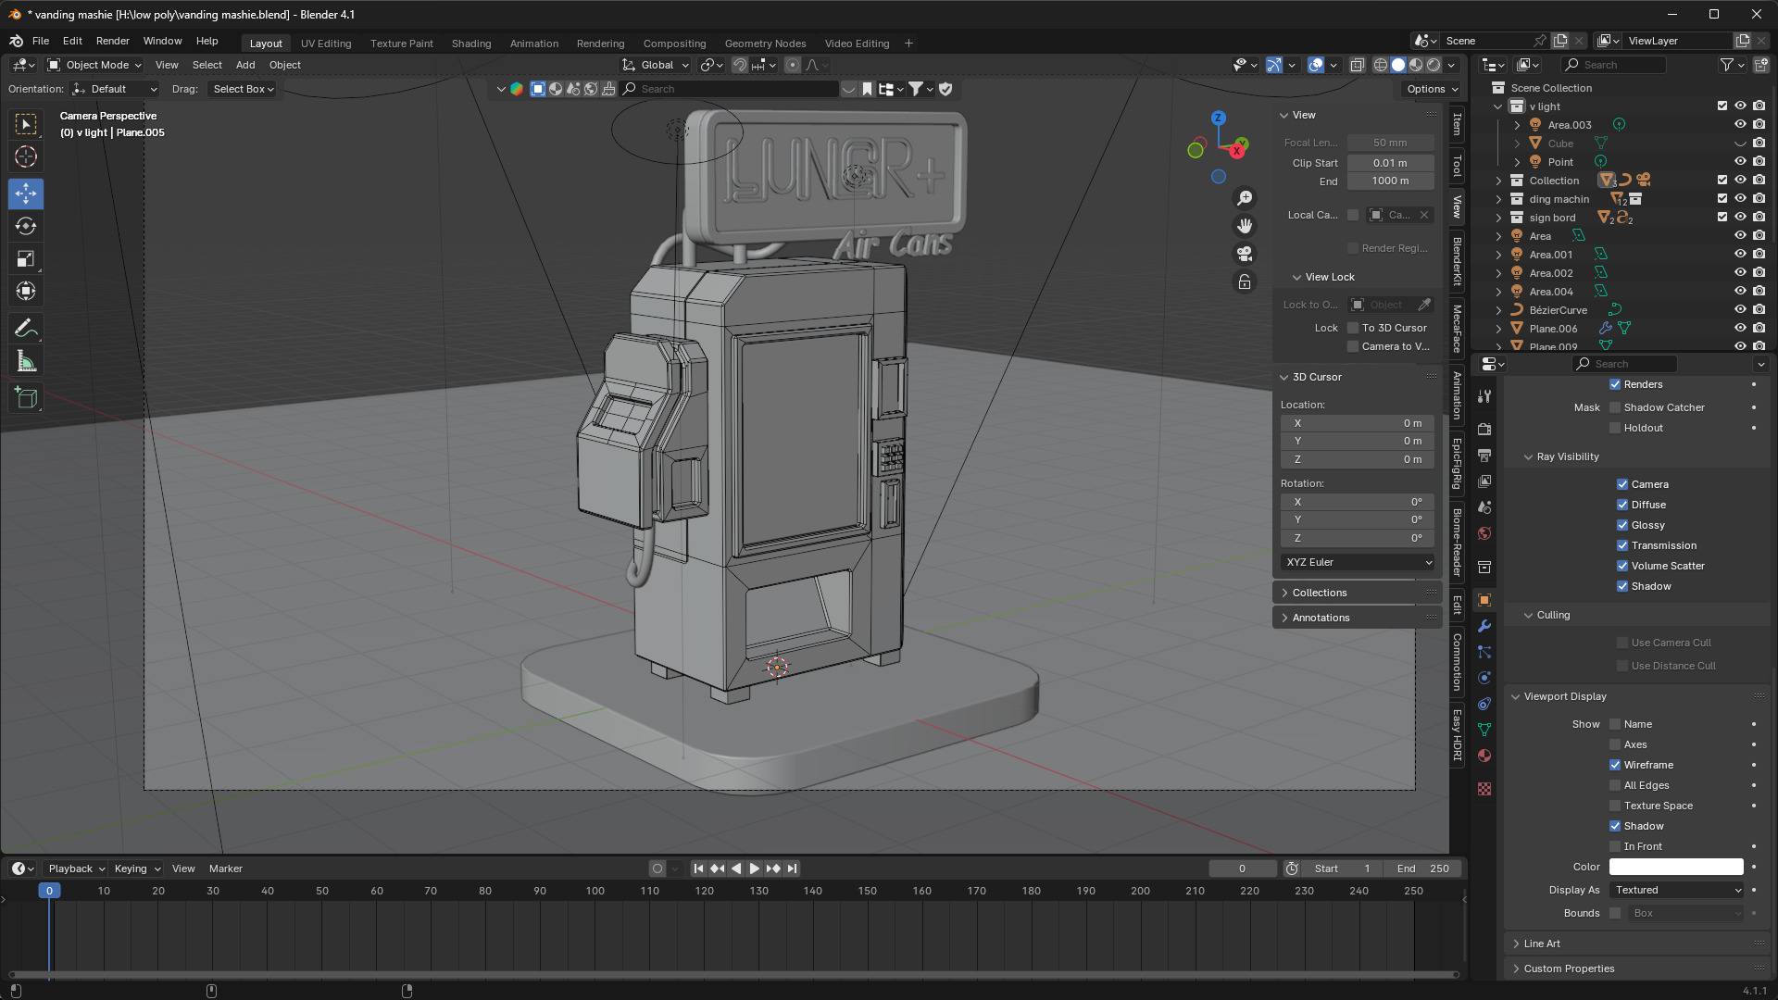Viewport: 1778px width, 1000px height.
Task: Select the Add Cube tool
Action: point(26,398)
